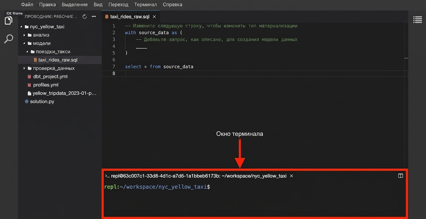Open dbt_project.yml file
The width and height of the screenshot is (426, 219).
(x=50, y=76)
